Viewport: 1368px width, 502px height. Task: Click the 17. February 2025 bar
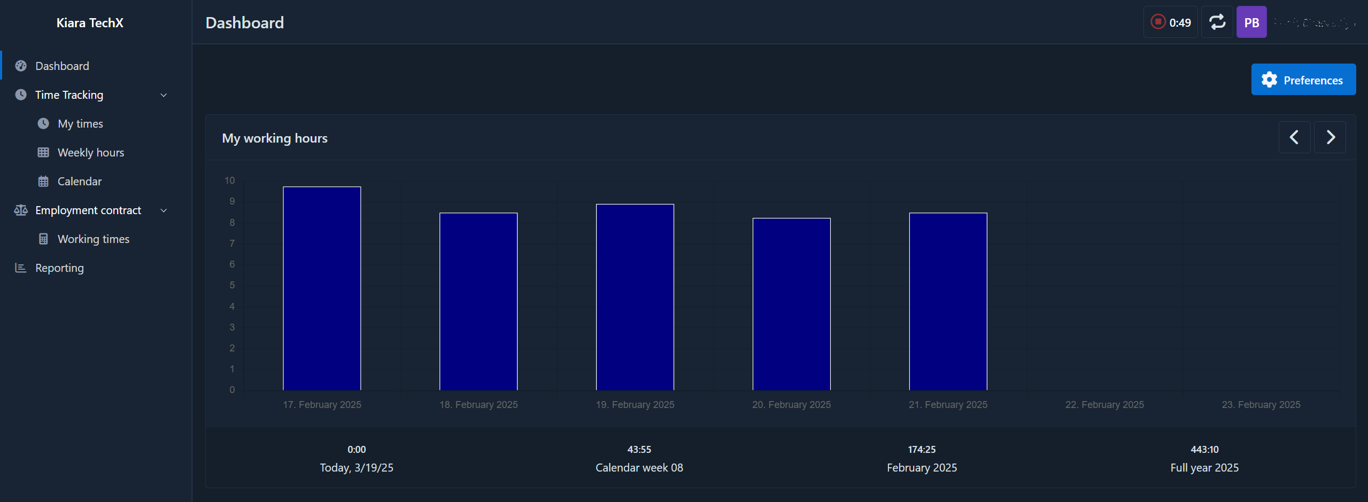pos(322,288)
